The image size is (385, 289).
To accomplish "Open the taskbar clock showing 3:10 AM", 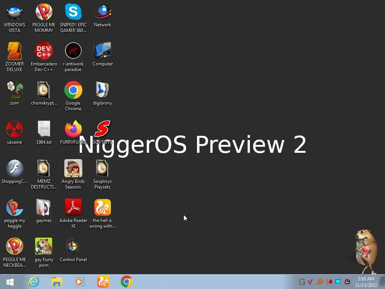I will pyautogui.click(x=366, y=282).
